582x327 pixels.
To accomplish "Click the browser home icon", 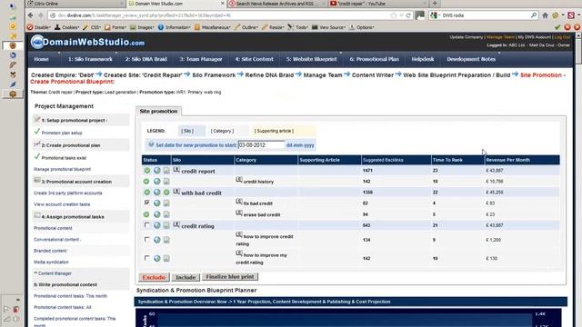I will click(546, 15).
